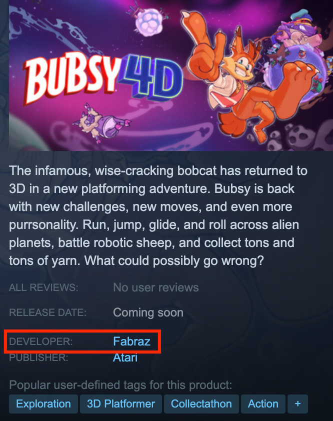The height and width of the screenshot is (421, 333).
Task: Click the 'ALL REVIEWS:' label
Action: tap(43, 287)
